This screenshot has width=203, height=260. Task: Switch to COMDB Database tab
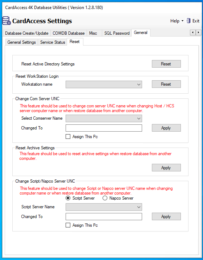[69, 33]
